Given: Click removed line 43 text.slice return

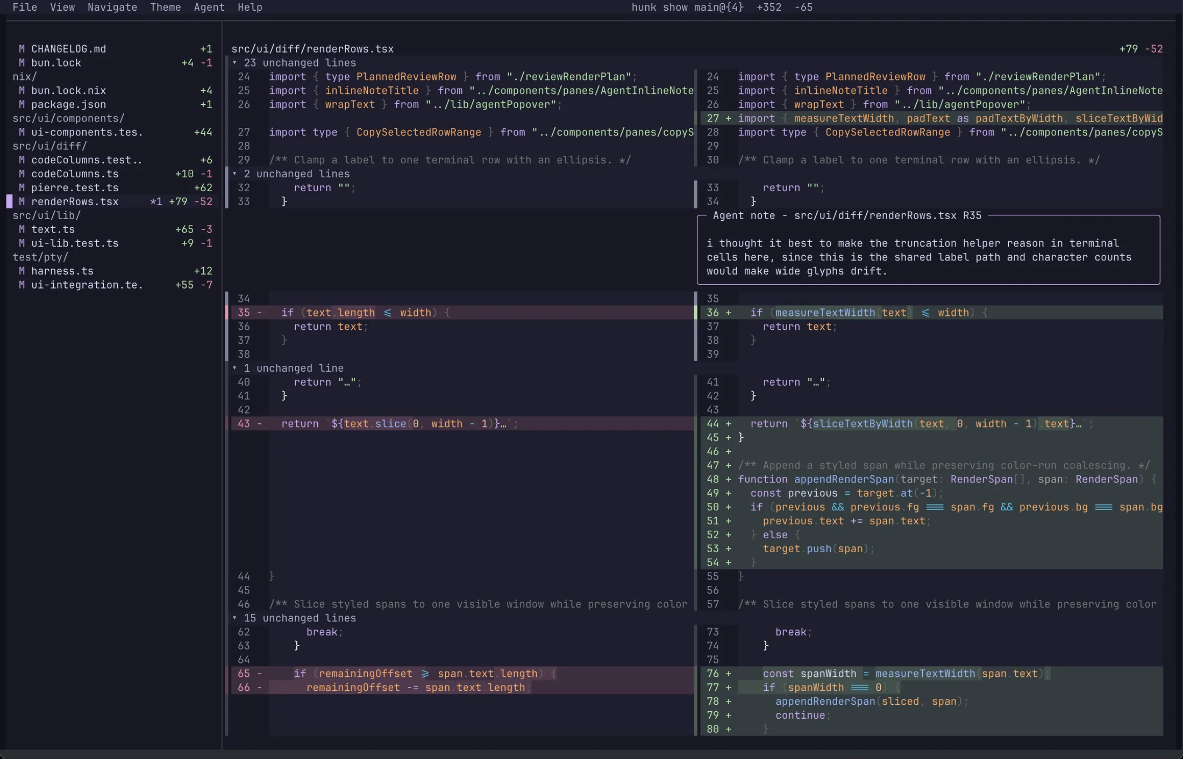Looking at the screenshot, I should (x=462, y=424).
